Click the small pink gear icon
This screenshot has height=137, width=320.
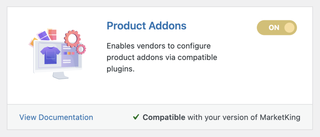click(81, 49)
